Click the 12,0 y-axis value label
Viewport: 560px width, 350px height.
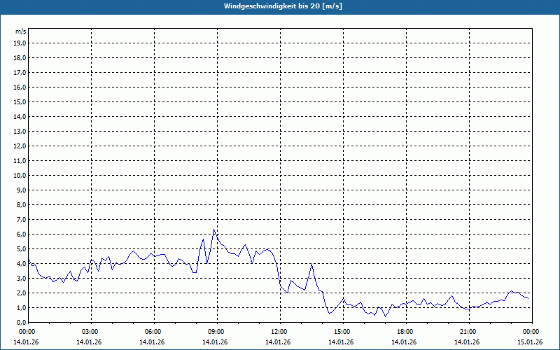(x=20, y=146)
